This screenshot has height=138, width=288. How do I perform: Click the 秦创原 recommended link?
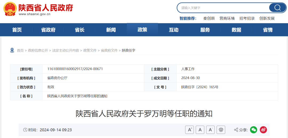(209, 18)
